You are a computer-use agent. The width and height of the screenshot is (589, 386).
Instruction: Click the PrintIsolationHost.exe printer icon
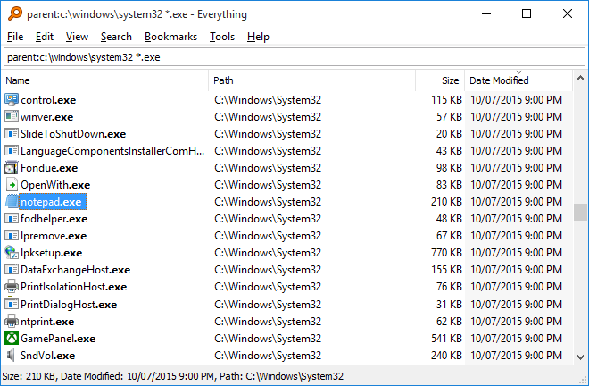point(12,287)
